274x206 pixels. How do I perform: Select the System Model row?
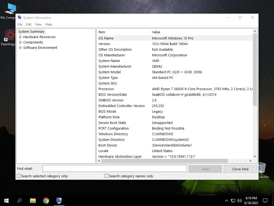coord(175,72)
